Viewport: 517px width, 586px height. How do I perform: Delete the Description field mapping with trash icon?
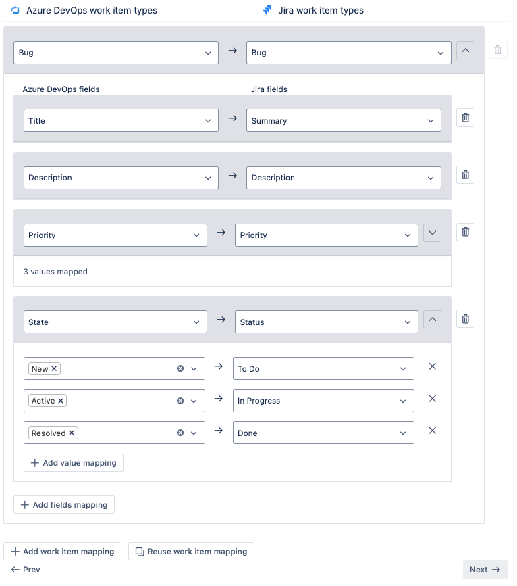(x=465, y=175)
